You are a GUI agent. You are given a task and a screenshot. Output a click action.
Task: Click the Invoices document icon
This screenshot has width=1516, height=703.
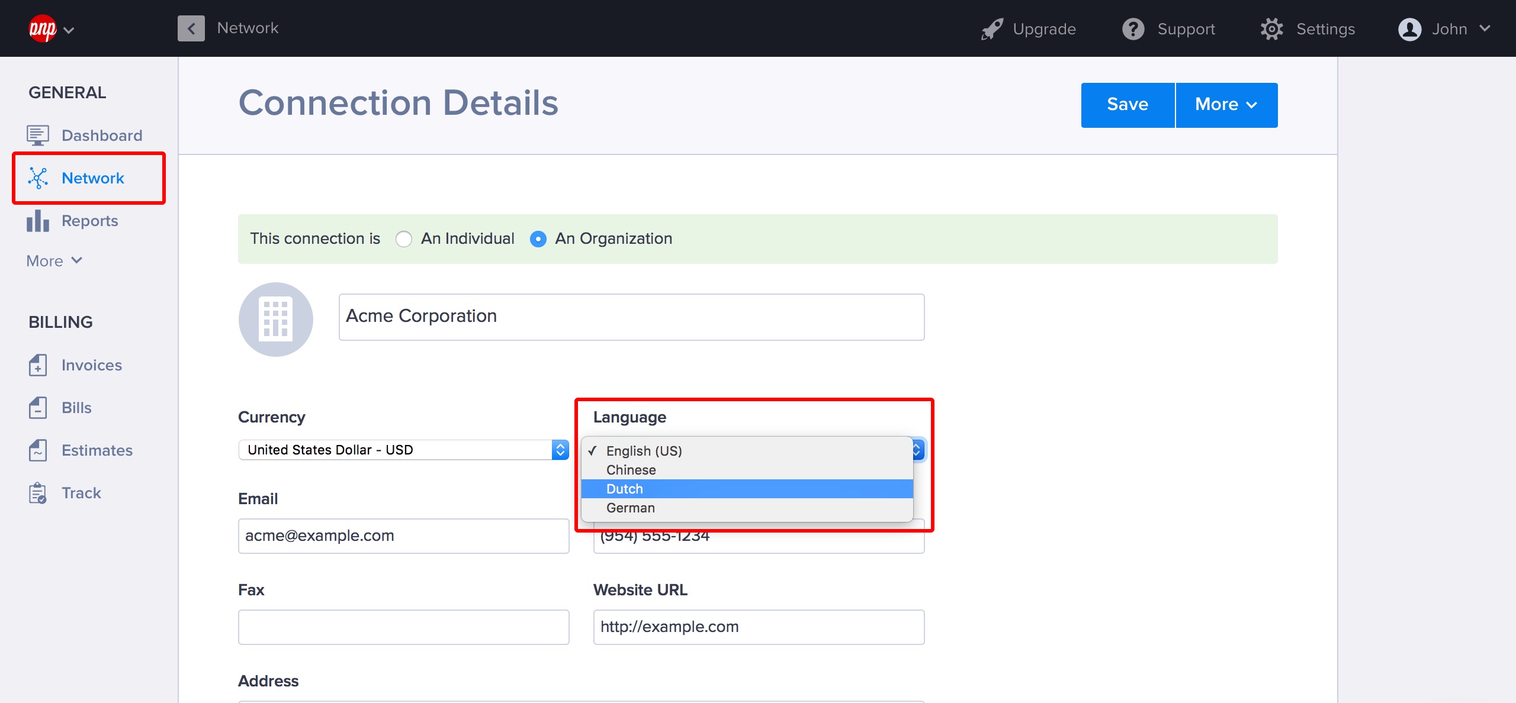tap(37, 365)
